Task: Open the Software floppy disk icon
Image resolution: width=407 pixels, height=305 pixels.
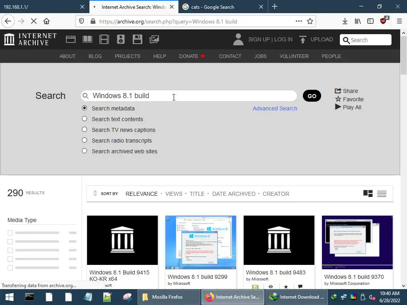Action: [137, 39]
